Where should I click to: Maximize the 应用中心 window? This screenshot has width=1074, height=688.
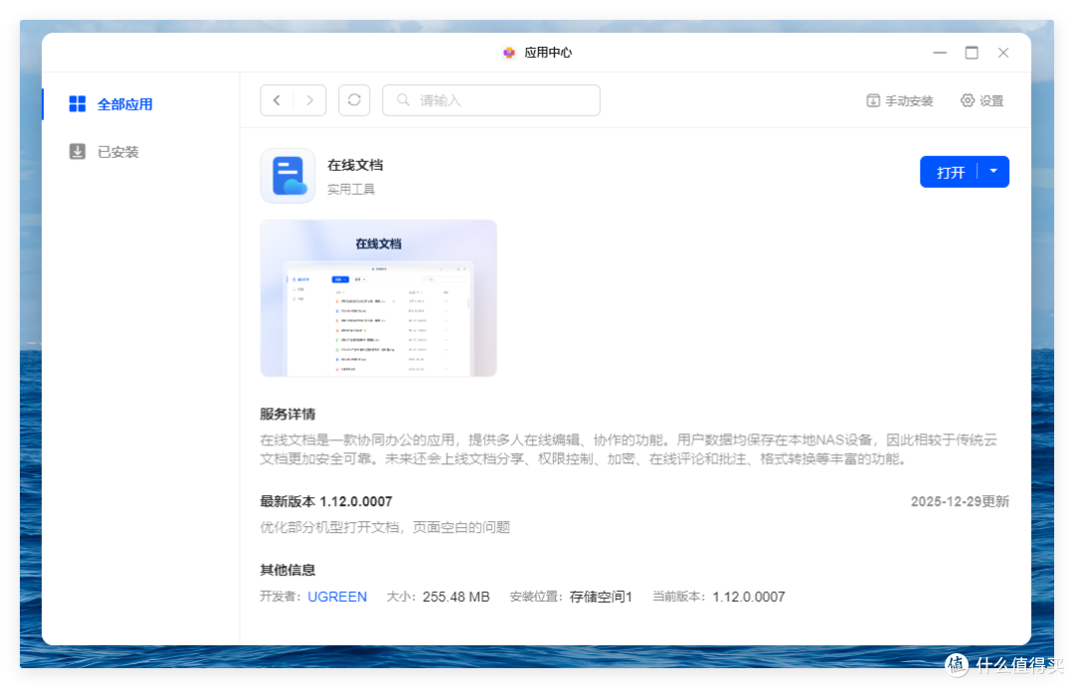tap(972, 53)
